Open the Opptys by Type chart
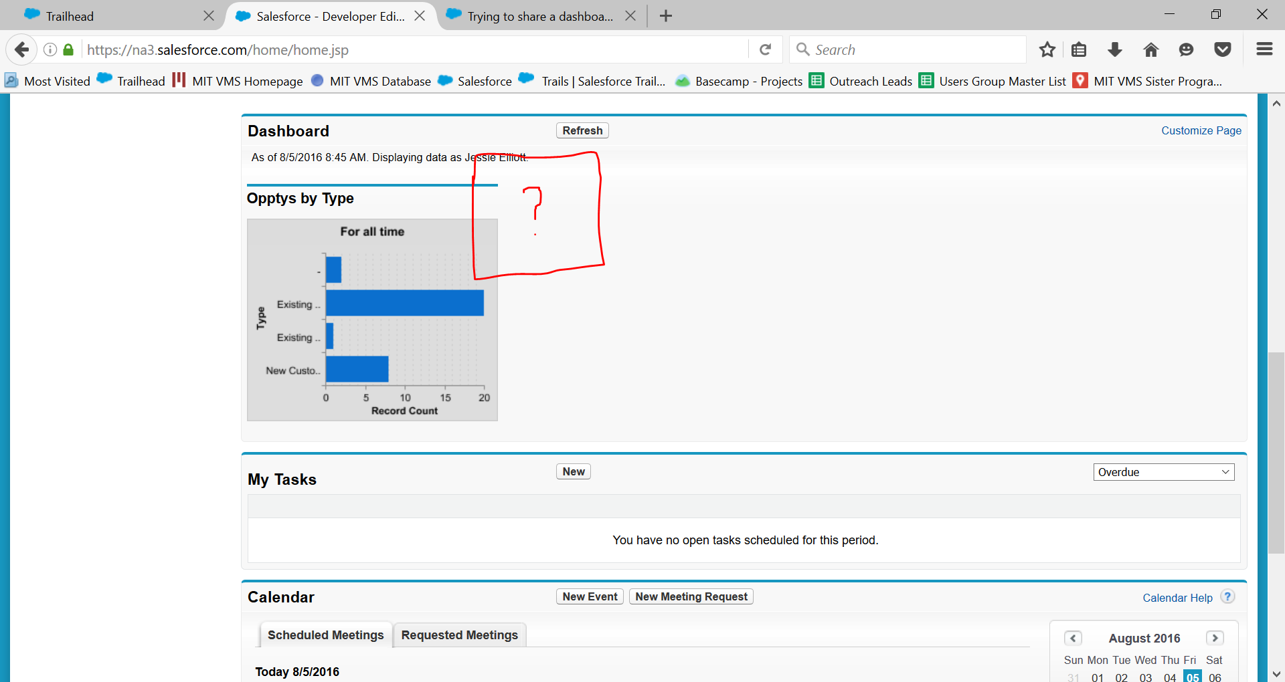This screenshot has height=682, width=1285. click(x=372, y=320)
